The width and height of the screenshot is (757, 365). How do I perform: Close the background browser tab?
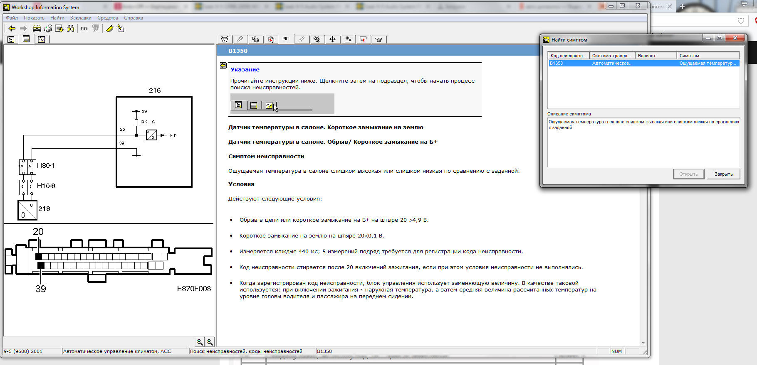[x=670, y=6]
